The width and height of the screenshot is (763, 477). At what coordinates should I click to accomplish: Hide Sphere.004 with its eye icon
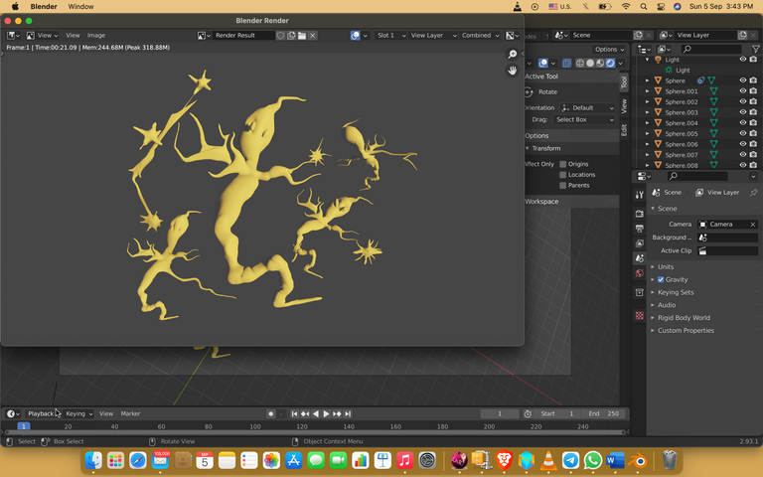742,122
